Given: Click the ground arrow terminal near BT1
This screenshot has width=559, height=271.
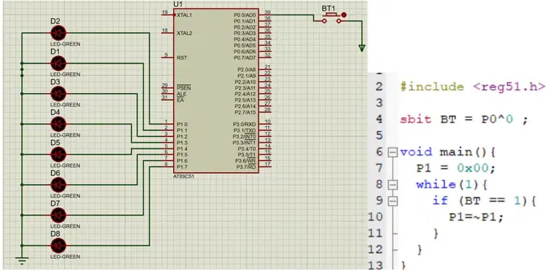Looking at the screenshot, I should point(362,48).
